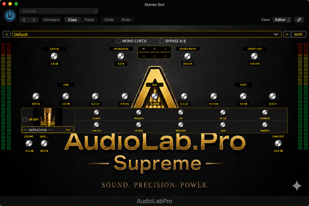This screenshot has width=309, height=206.
Task: Open the Default preset dropdown
Action: 147,34
